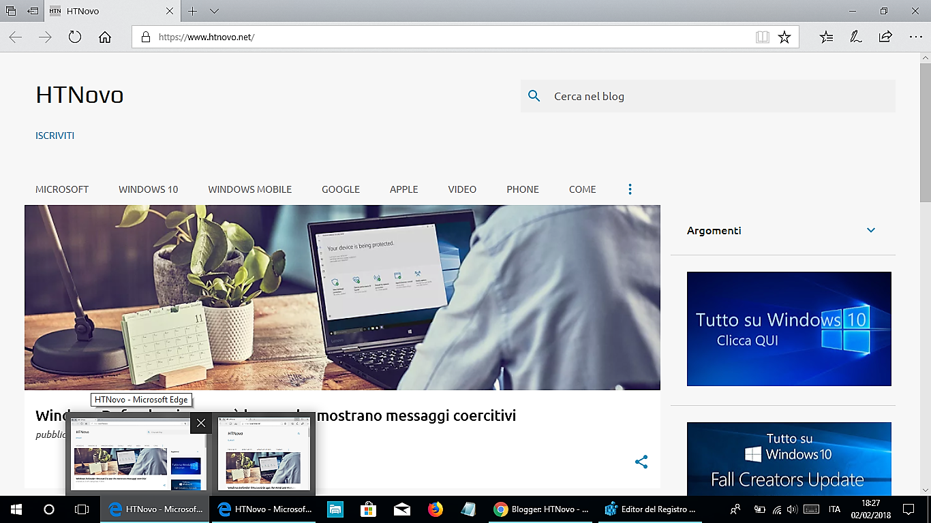The image size is (931, 523).
Task: Open the notepad-style app on taskbar
Action: coord(468,509)
